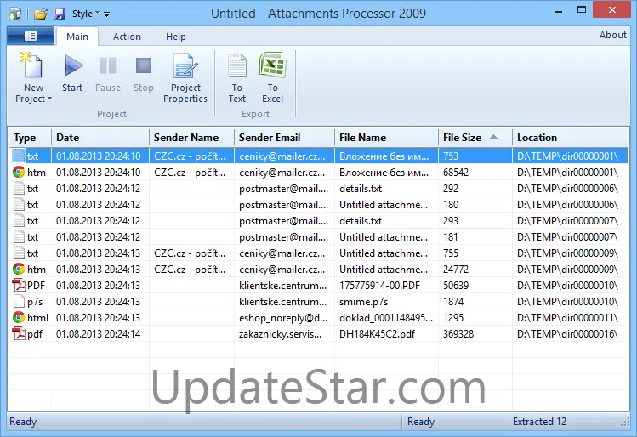
Task: Click the New Project icon
Action: (32, 65)
